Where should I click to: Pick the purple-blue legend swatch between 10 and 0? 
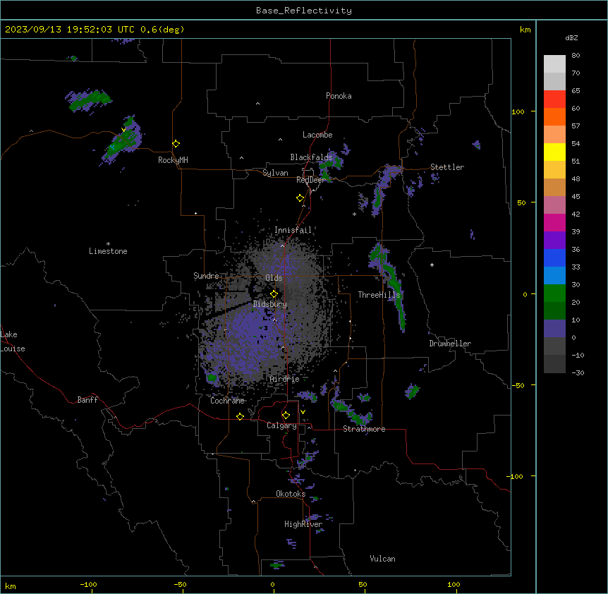(554, 329)
